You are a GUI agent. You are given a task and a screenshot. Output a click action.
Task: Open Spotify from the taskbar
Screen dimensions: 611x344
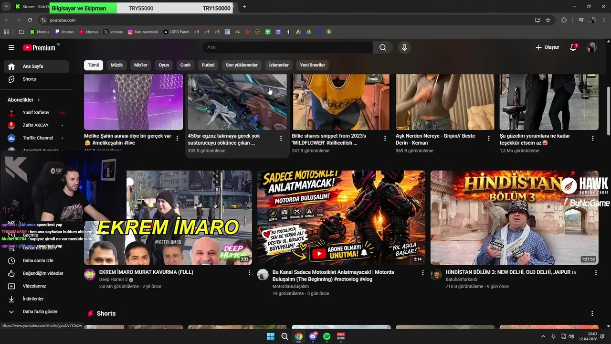tap(327, 336)
